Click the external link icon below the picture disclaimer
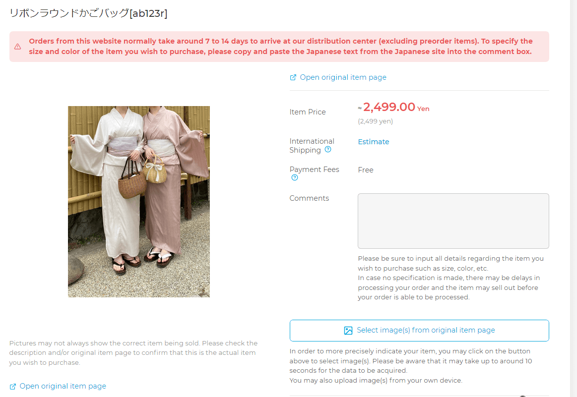The image size is (577, 397). 13,386
